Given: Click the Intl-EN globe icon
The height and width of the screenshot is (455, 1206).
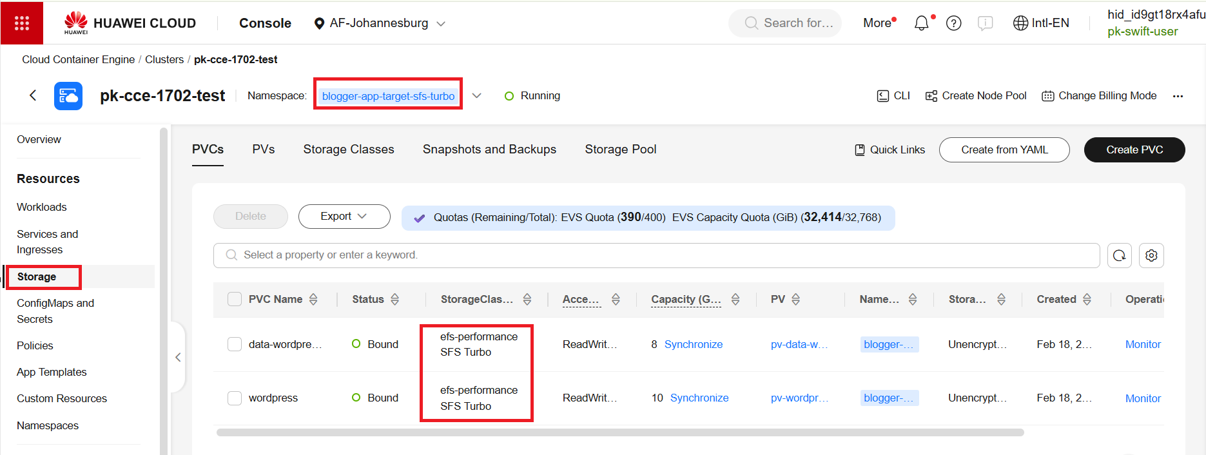Looking at the screenshot, I should tap(1020, 23).
